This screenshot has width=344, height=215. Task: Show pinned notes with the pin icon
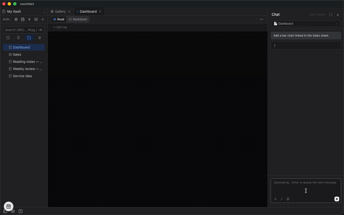click(x=18, y=38)
